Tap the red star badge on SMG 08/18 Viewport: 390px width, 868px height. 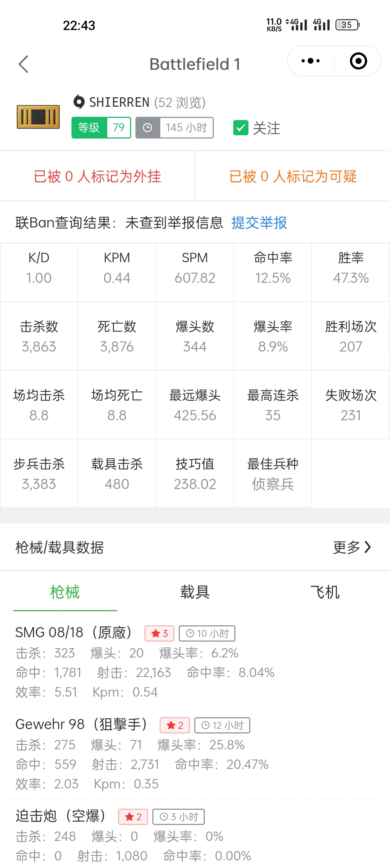(x=159, y=633)
